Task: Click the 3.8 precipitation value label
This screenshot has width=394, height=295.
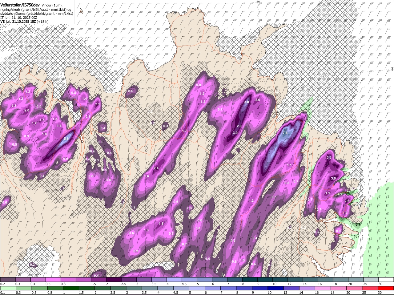Action: click(246, 102)
